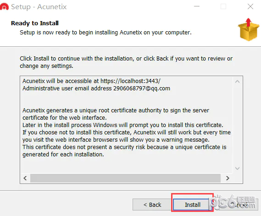
Task: Click the Acunetix logo in title bar
Action: point(4,7)
